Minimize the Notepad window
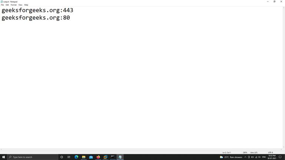The height and width of the screenshot is (160, 285). [x=268, y=1]
